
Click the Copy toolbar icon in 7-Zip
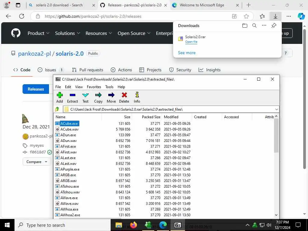(98, 97)
